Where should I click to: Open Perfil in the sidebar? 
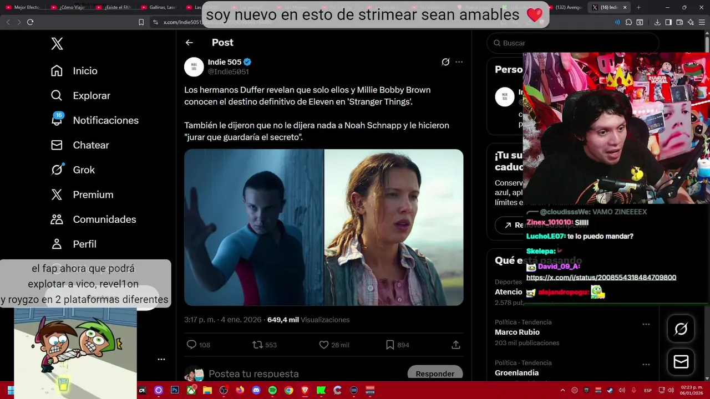point(73,244)
